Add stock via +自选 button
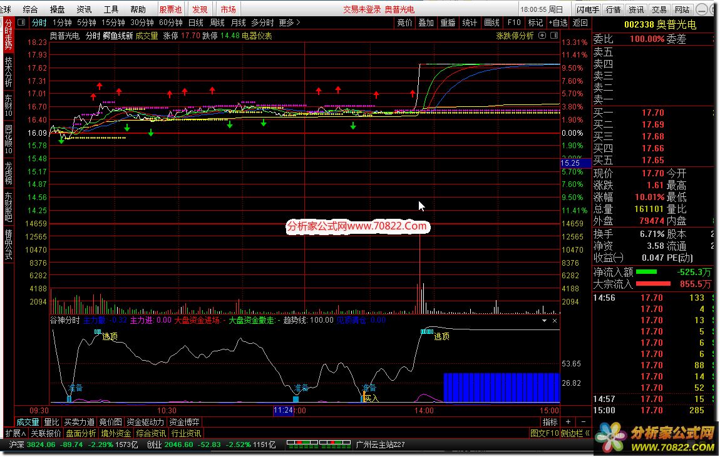 (558, 23)
